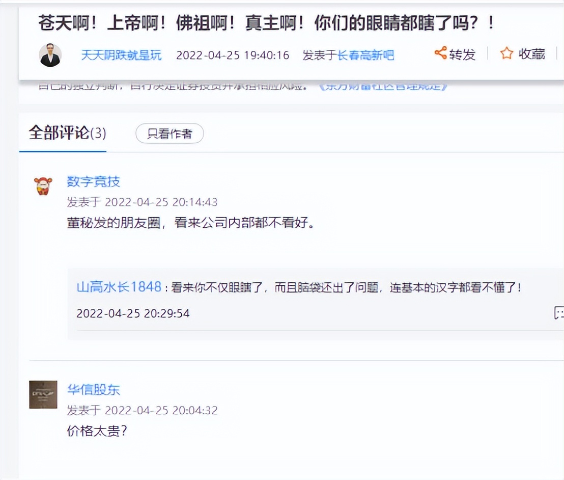The height and width of the screenshot is (480, 564).
Task: Open 天天阴跌就是玩 user profile link
Action: pyautogui.click(x=121, y=55)
